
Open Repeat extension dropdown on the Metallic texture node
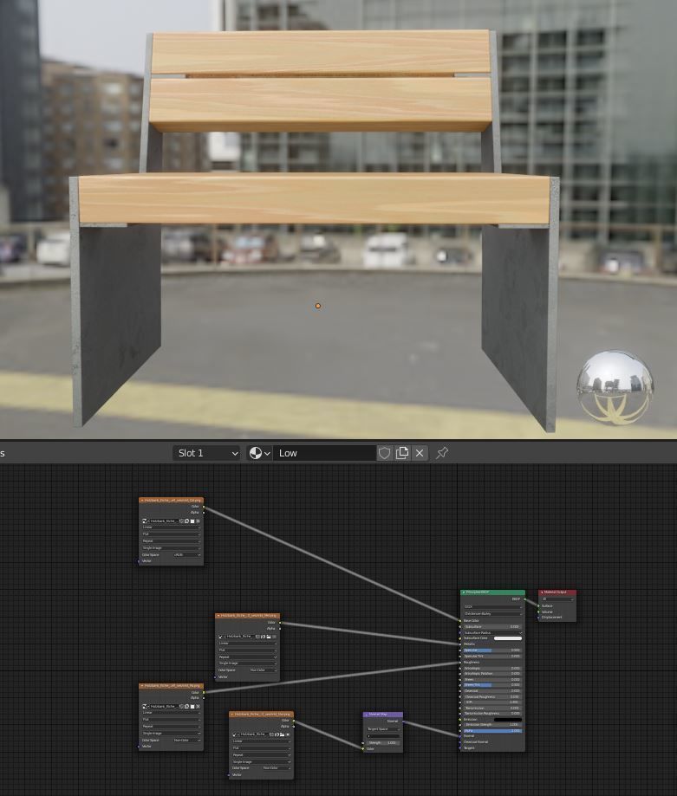(x=247, y=657)
